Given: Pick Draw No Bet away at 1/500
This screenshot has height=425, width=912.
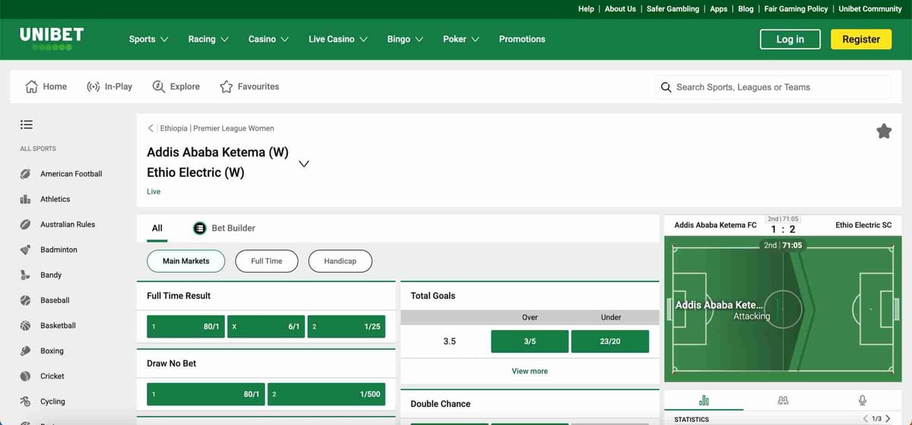Looking at the screenshot, I should [x=327, y=394].
